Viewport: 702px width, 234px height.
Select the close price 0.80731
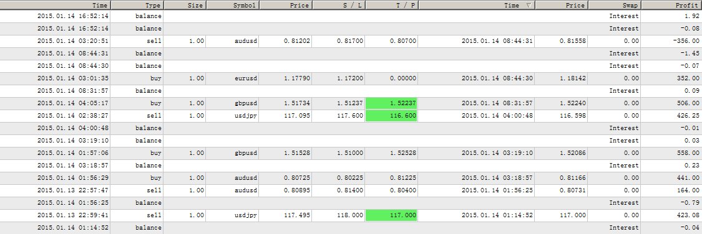click(x=573, y=190)
